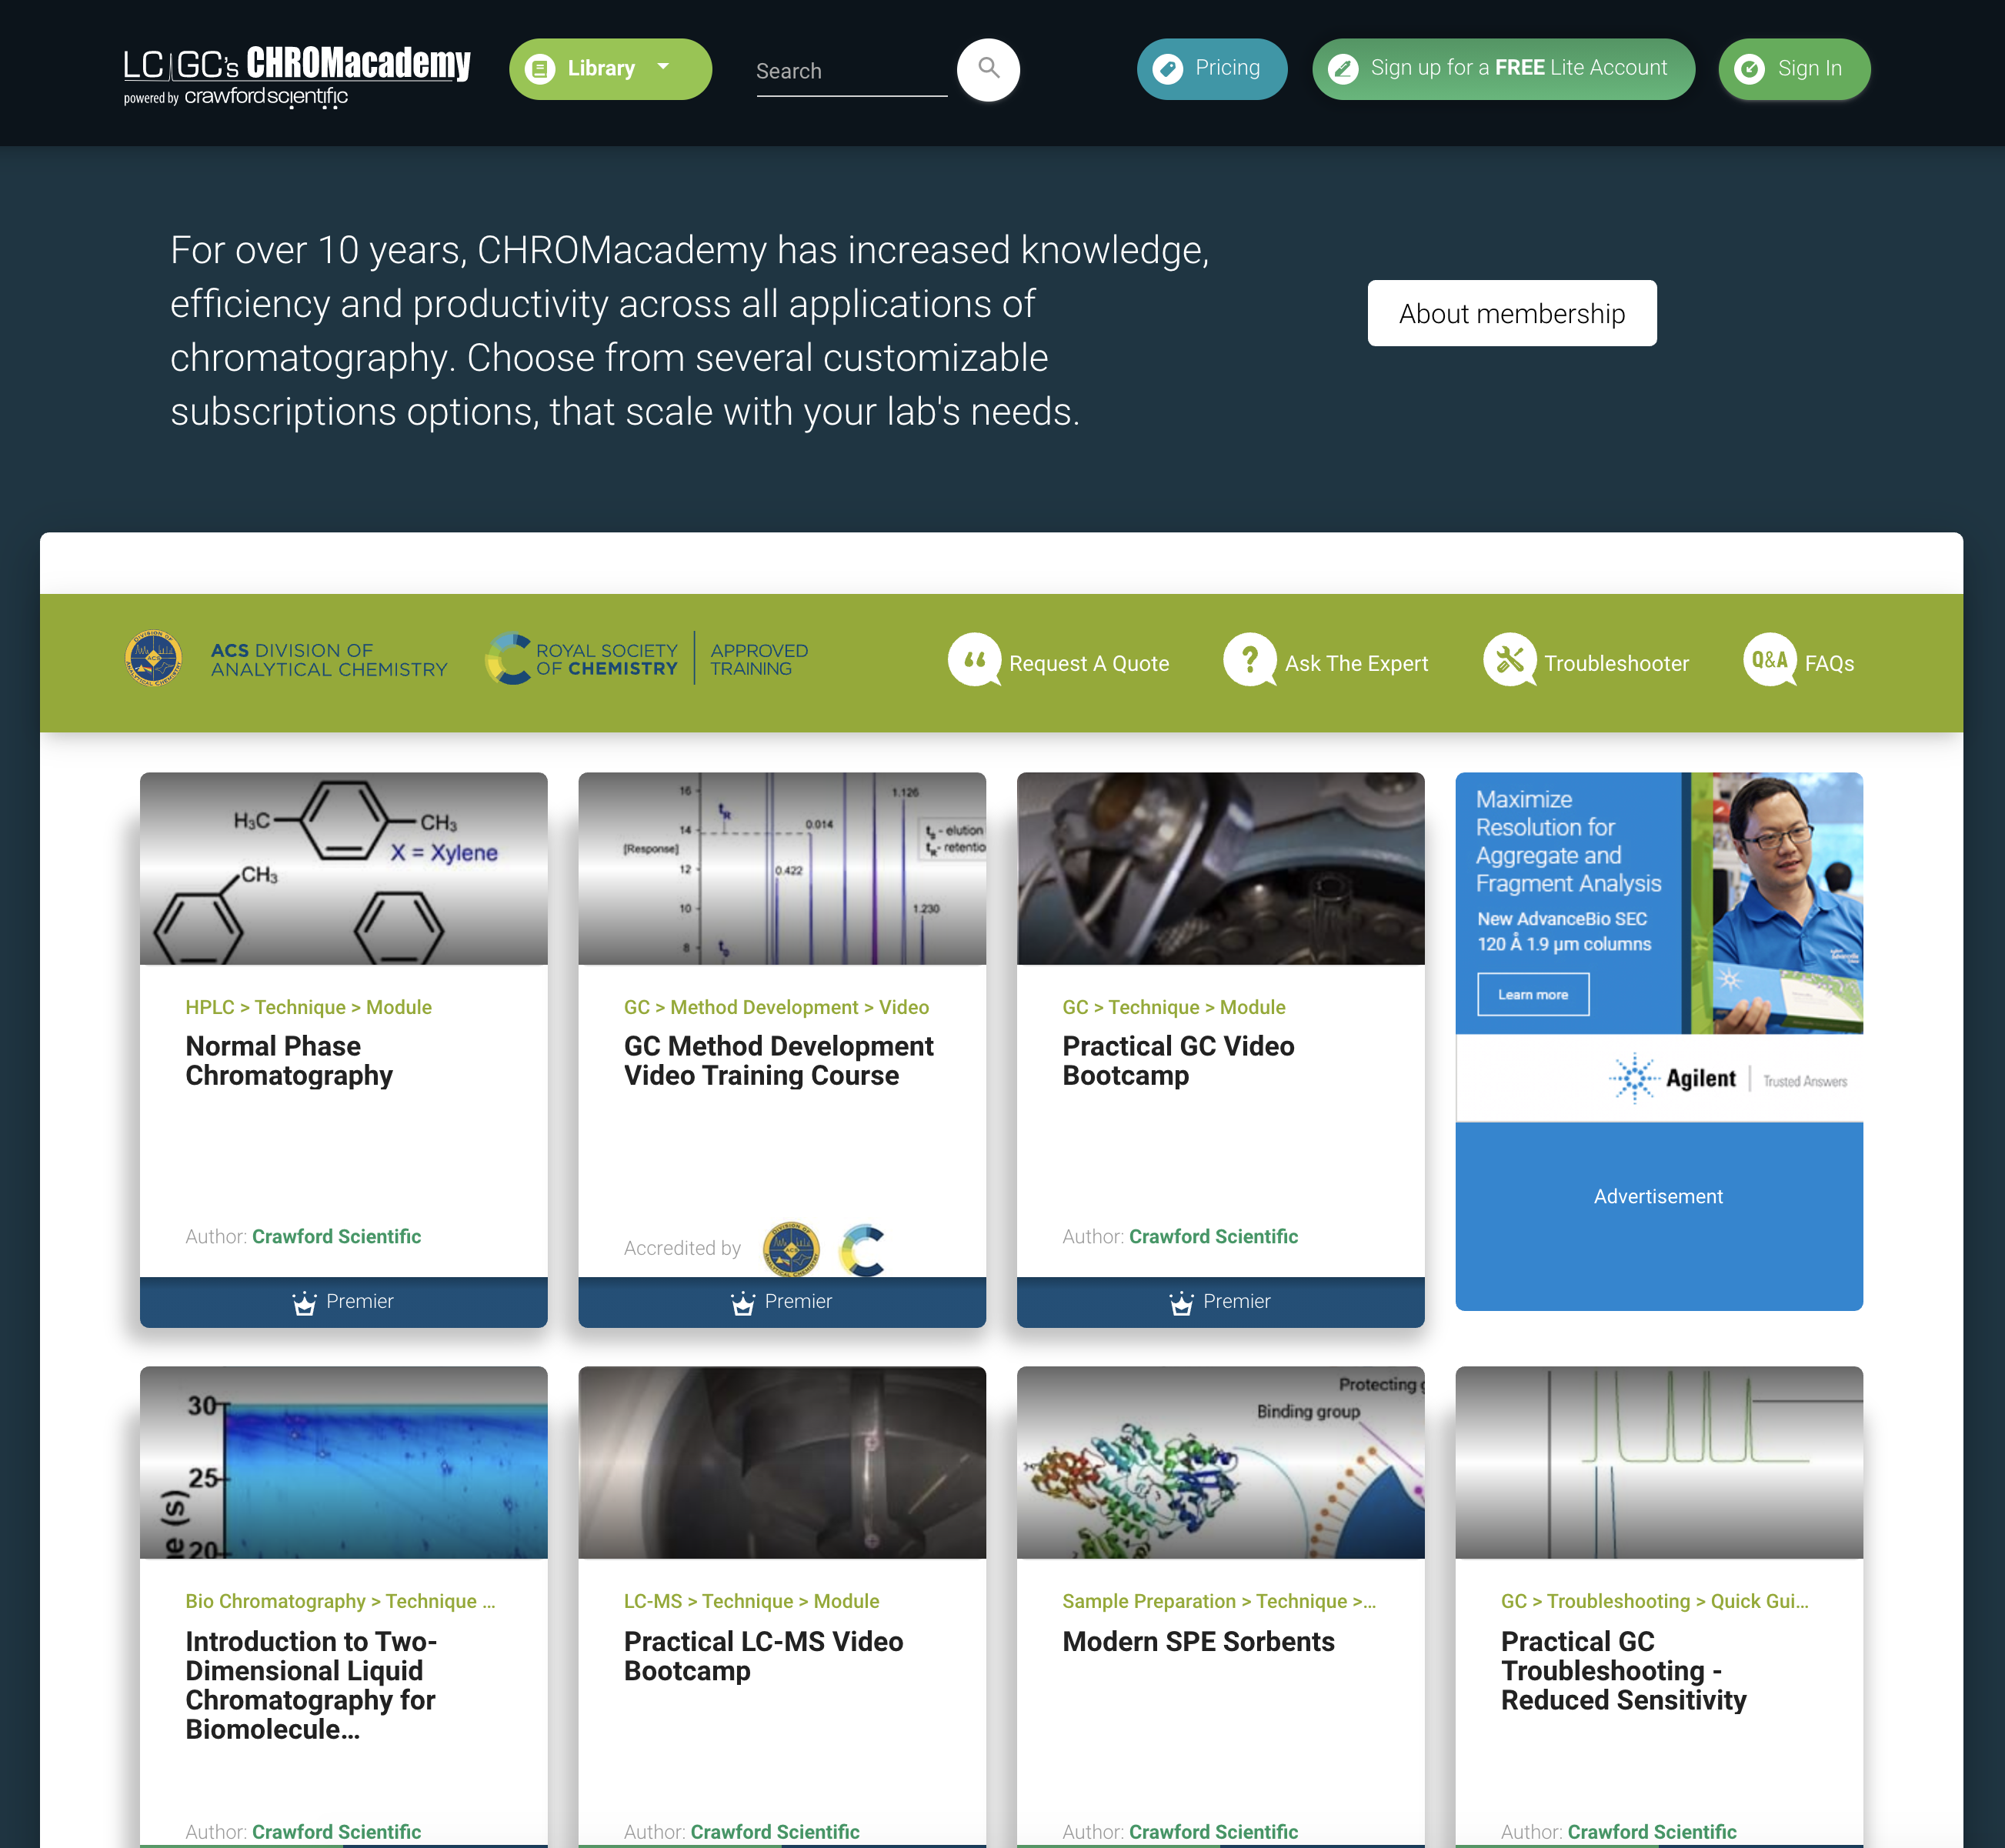This screenshot has width=2005, height=1848.
Task: Click the Request A Quote speech bubble icon
Action: (972, 660)
